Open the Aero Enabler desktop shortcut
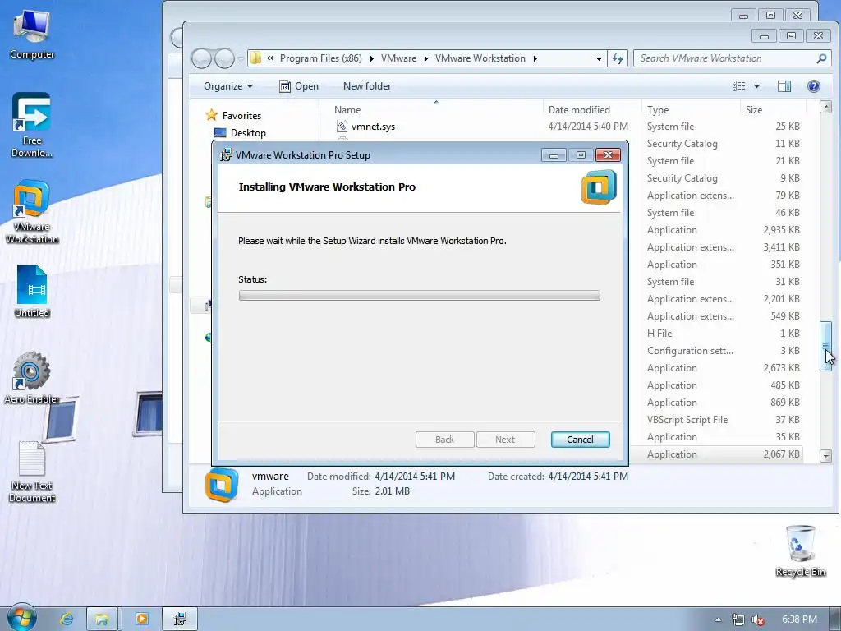This screenshot has width=841, height=631. point(32,378)
